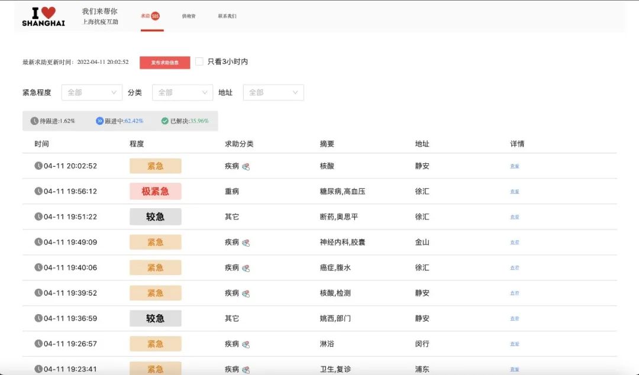Click the 糖尿病,高血压 summary cell
This screenshot has height=375, width=639.
point(343,191)
